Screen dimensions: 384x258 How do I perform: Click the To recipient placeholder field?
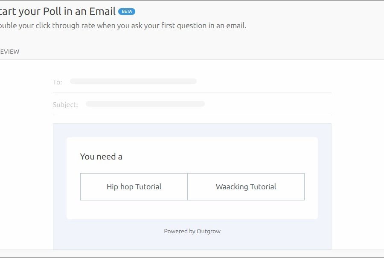click(x=133, y=81)
